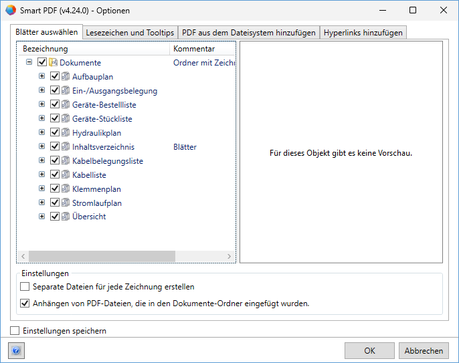Click the horizontal scrollbar right arrow
This screenshot has height=363, width=459.
[x=230, y=257]
